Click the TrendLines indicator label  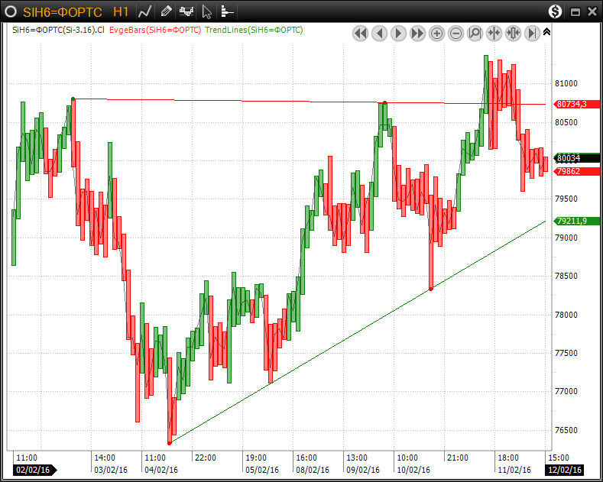254,30
